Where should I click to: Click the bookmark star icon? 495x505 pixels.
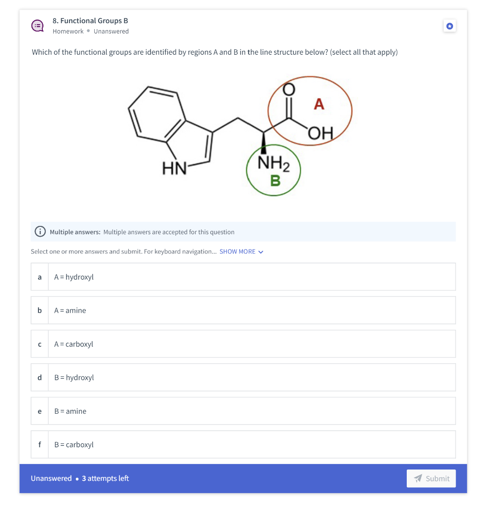(x=450, y=26)
